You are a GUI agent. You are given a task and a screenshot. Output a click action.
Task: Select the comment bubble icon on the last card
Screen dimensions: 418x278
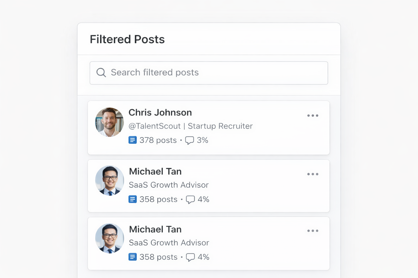pyautogui.click(x=190, y=257)
